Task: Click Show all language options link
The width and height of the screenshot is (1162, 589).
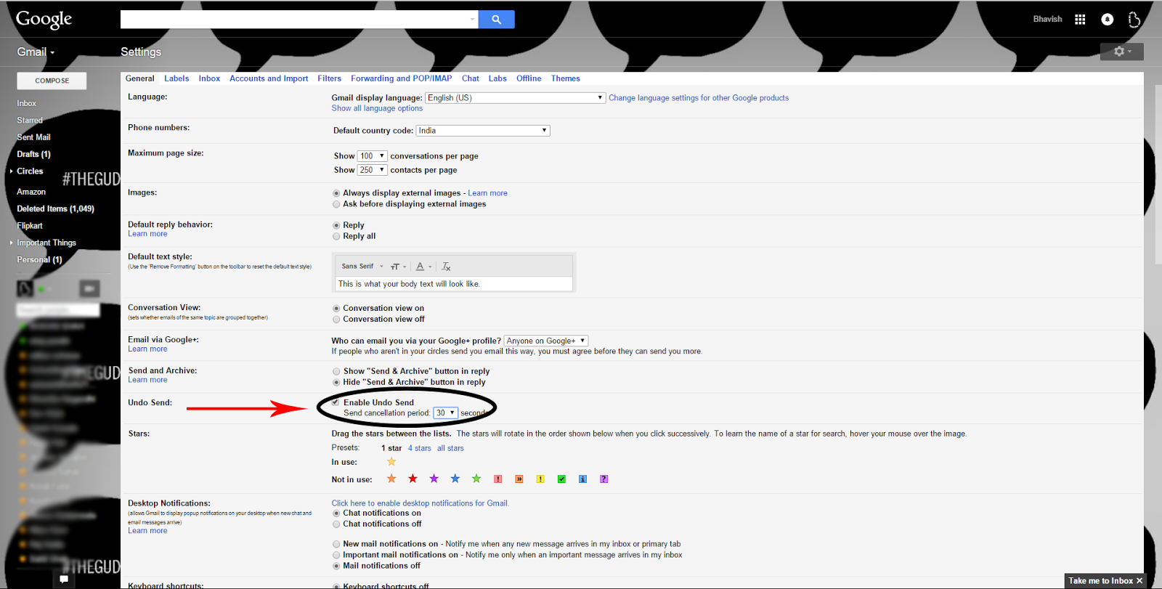Action: point(377,108)
